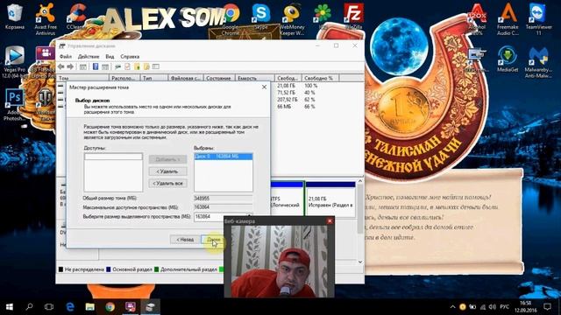
Task: Open the CCleaner desktop icon
Action: pos(76,16)
